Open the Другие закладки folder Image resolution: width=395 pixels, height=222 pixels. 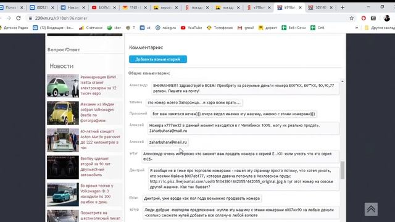pyautogui.click(x=380, y=28)
